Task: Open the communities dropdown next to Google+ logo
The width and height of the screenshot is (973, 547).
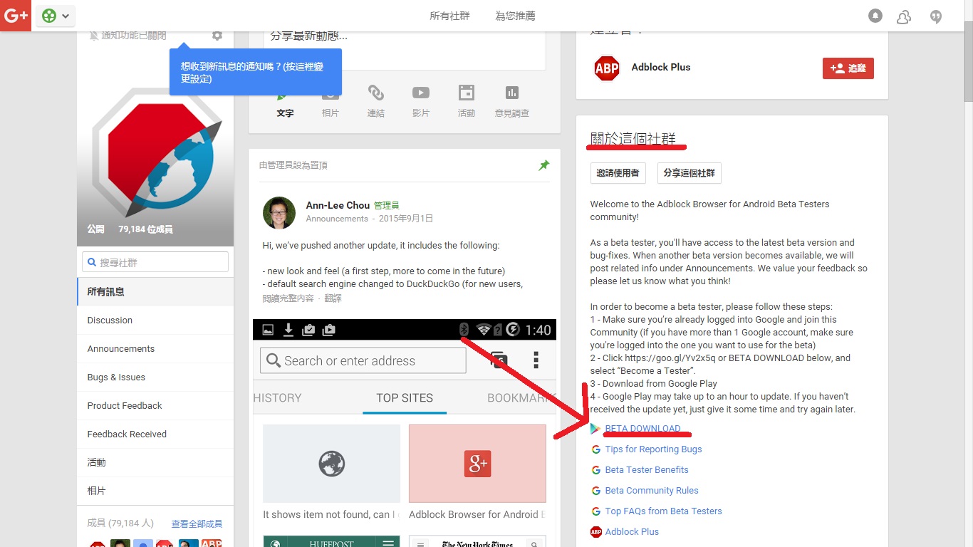Action: (56, 16)
